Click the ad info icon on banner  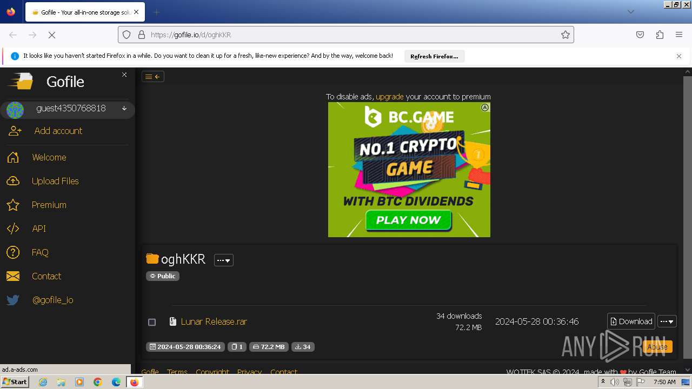click(485, 108)
